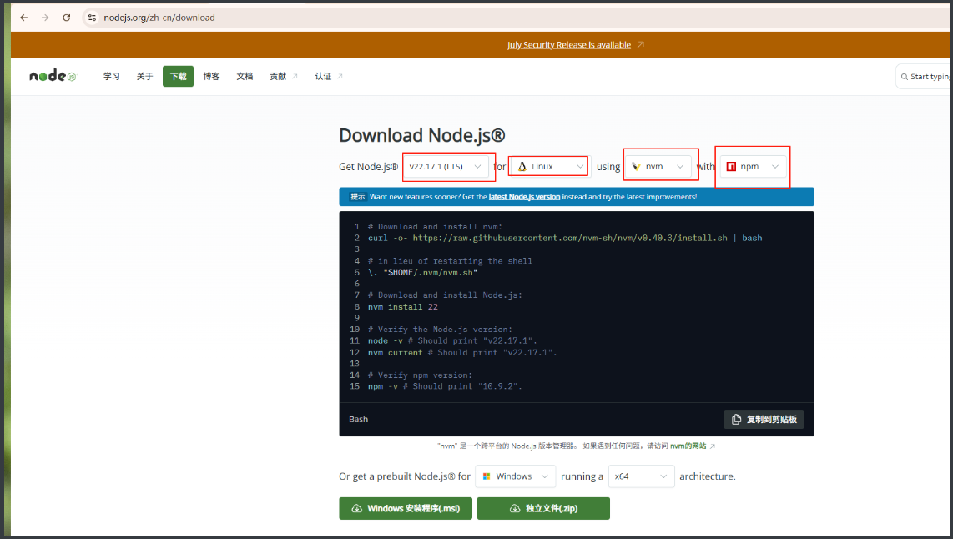Viewport: 953px width, 539px height.
Task: Reload the page with the refresh icon
Action: pyautogui.click(x=66, y=18)
